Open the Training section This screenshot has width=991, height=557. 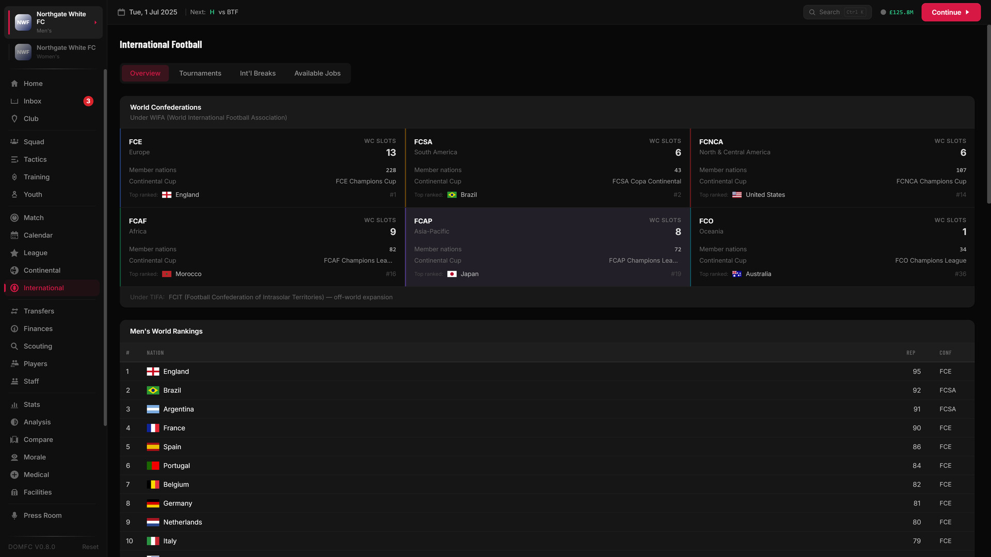[37, 177]
